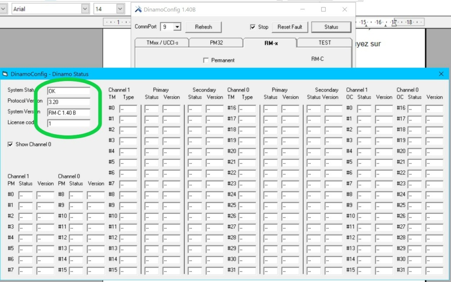Minimize the DinamoConfig 1.40B window

click(x=302, y=9)
